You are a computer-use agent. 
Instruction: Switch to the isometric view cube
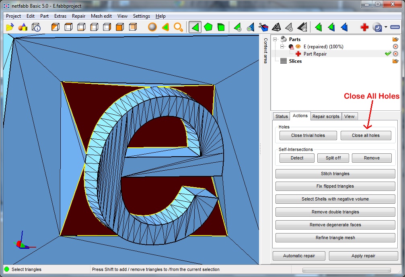pos(55,27)
